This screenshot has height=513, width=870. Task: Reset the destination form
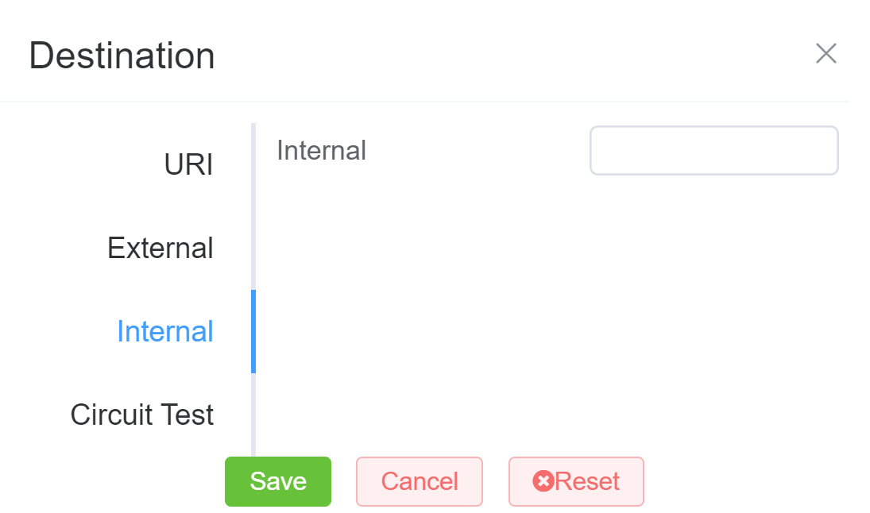tap(576, 481)
